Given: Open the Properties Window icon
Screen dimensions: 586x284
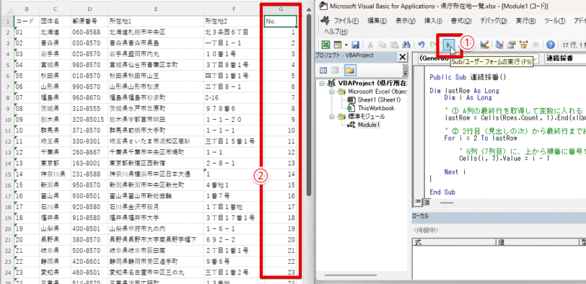Looking at the screenshot, I should [x=511, y=45].
